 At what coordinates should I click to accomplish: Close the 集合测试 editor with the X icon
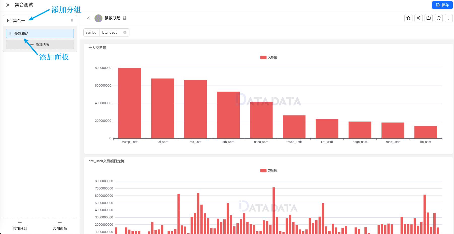pyautogui.click(x=8, y=5)
